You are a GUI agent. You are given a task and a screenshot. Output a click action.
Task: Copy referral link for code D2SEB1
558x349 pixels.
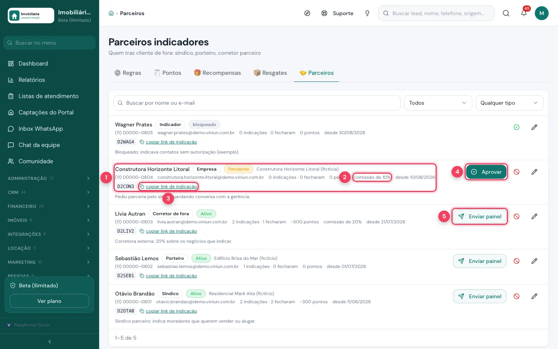pyautogui.click(x=168, y=276)
